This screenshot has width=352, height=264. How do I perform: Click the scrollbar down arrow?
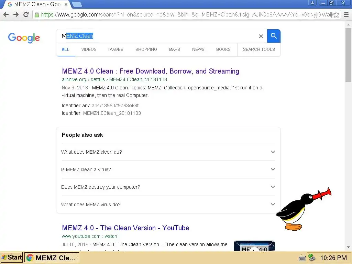[x=349, y=247]
